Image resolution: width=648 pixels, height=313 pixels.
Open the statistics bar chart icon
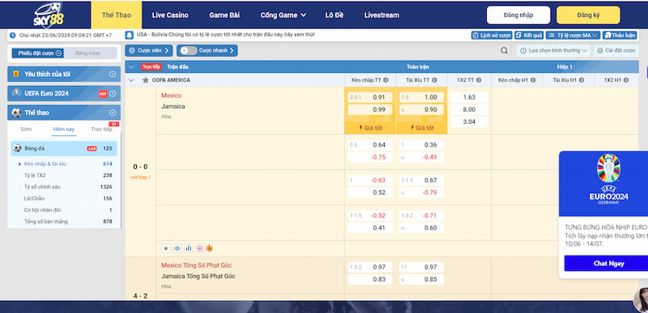(x=189, y=248)
